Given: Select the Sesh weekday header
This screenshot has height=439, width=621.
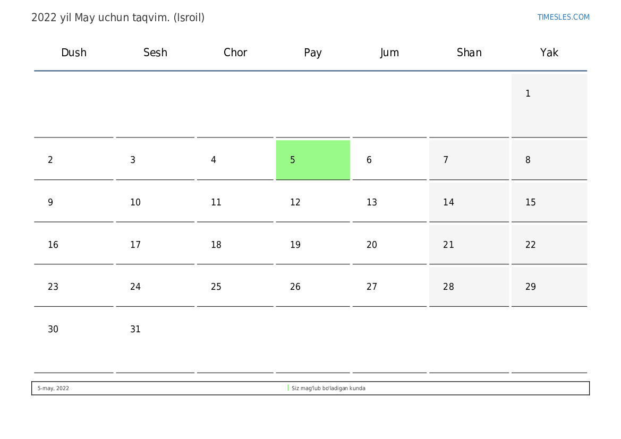Looking at the screenshot, I should click(x=155, y=53).
